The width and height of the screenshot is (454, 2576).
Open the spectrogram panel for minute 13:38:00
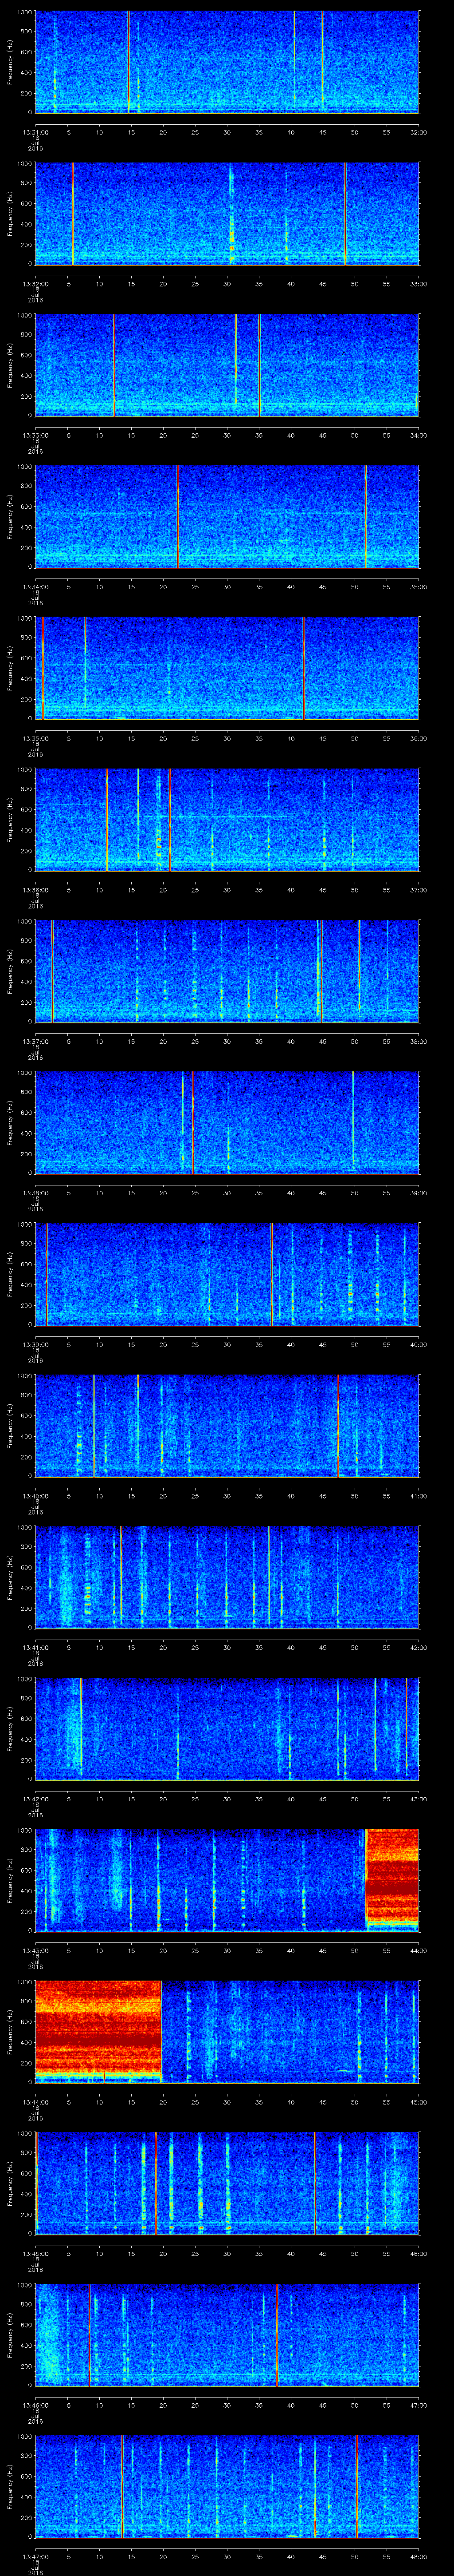(227, 1123)
